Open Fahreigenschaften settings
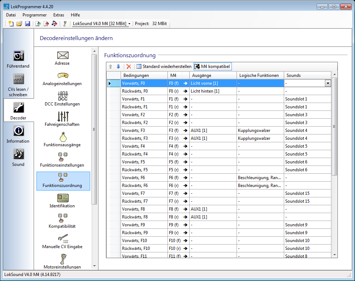 pos(62,119)
